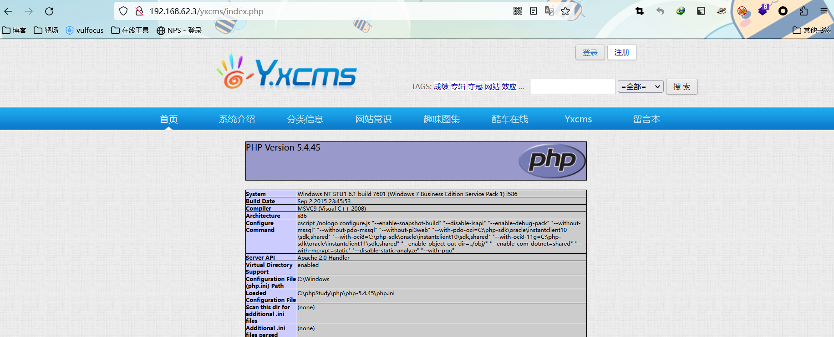
Task: Open the Internet Download Manager globe extension
Action: coord(681,11)
